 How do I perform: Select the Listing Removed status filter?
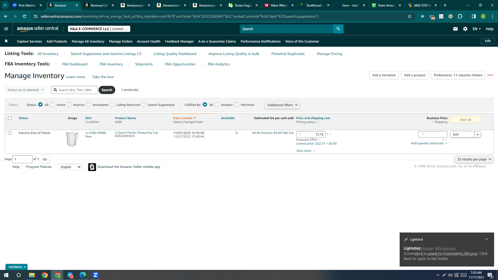[x=112, y=105]
